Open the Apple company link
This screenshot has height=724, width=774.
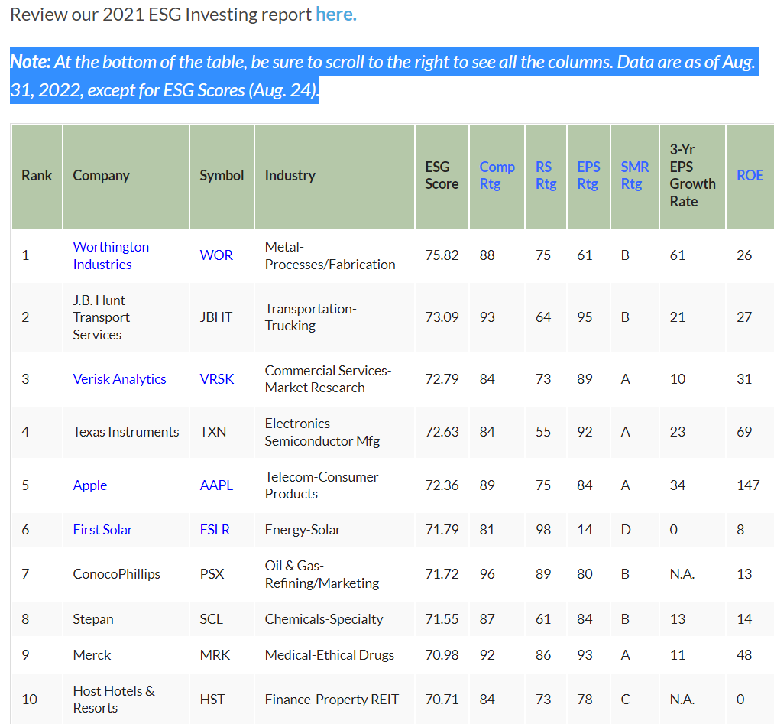(x=90, y=485)
